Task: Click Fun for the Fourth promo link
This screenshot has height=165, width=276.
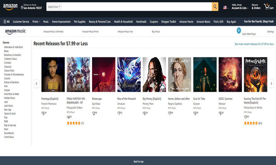Action: point(259,21)
